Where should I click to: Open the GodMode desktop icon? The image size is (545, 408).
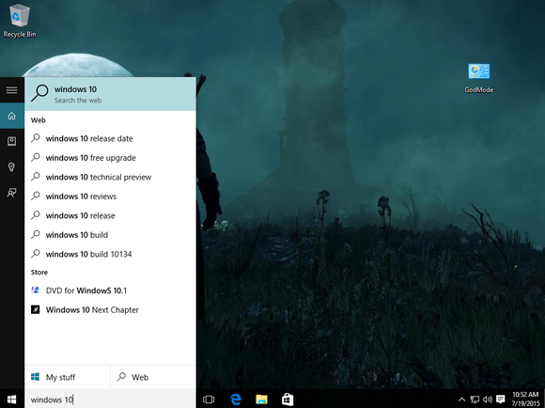tap(478, 78)
